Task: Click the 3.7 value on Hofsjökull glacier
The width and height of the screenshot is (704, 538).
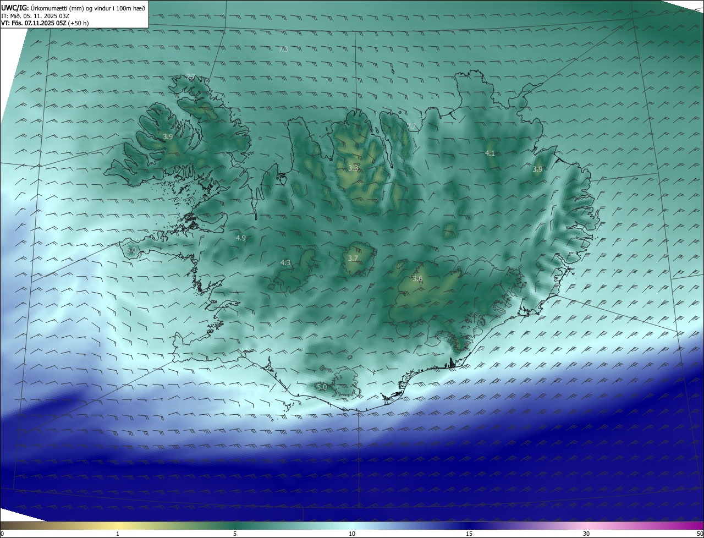Action: point(353,258)
